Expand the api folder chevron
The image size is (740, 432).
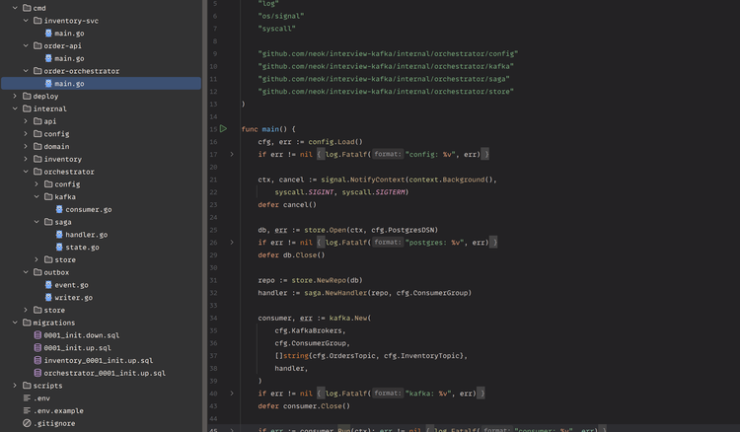(x=26, y=121)
